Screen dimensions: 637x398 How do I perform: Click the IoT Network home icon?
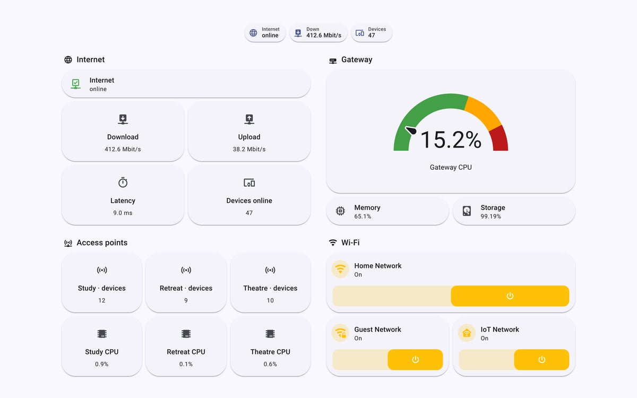tap(467, 333)
